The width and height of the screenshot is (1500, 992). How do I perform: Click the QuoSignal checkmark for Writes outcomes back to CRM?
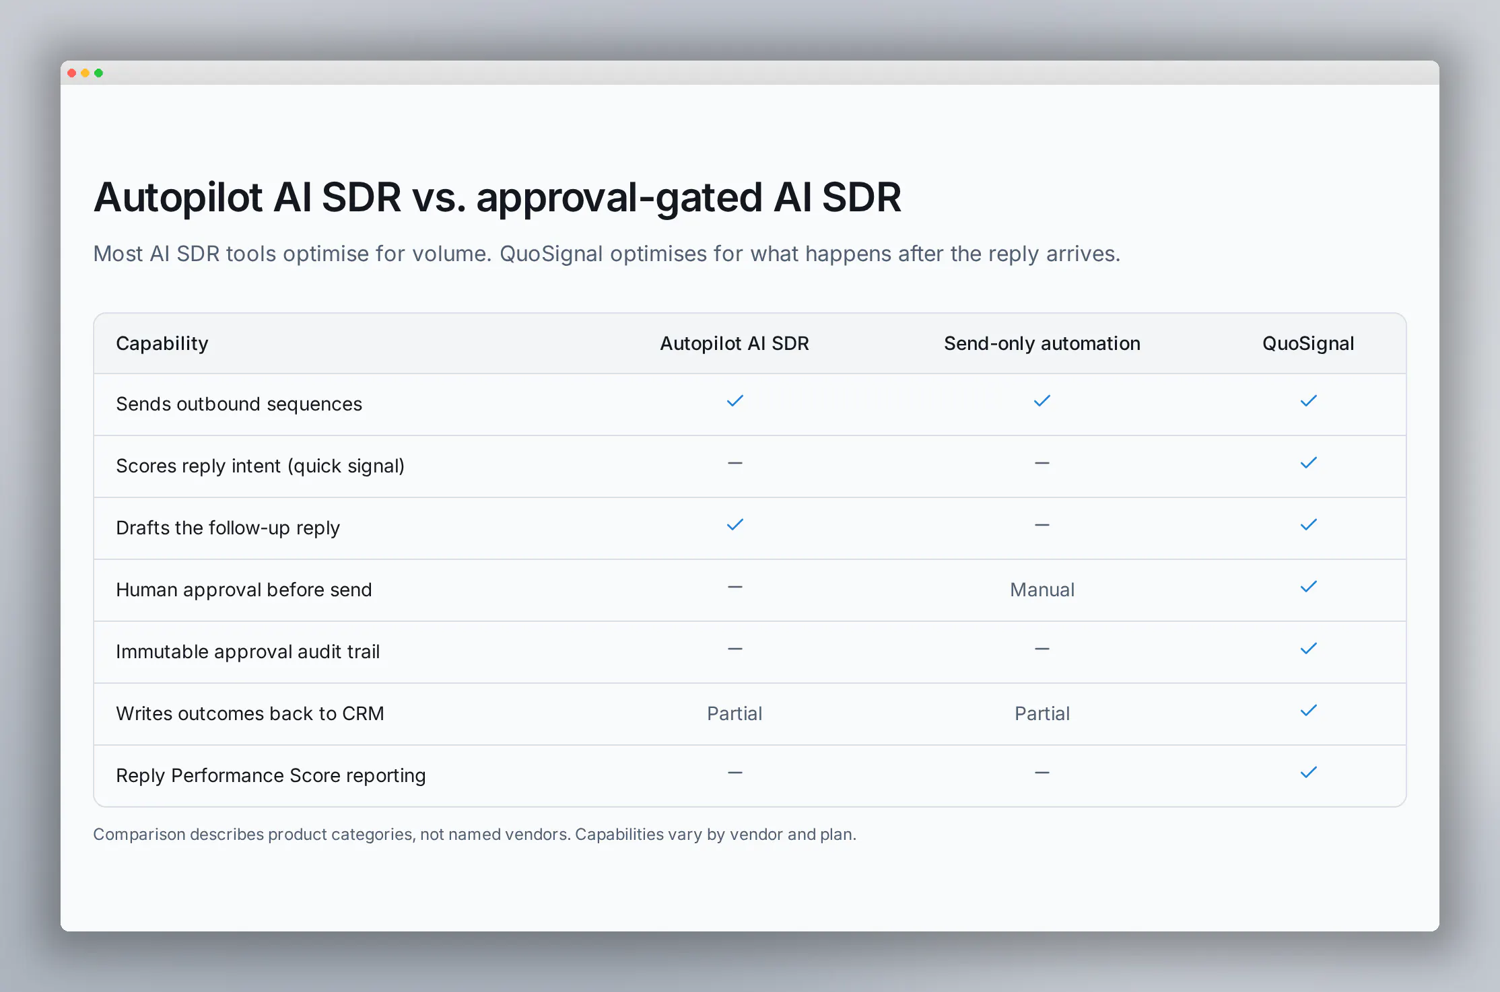[1308, 711]
